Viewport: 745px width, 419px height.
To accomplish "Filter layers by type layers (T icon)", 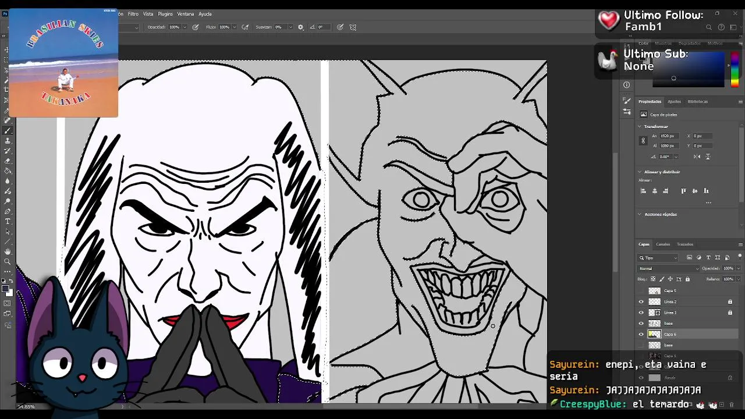I will [x=708, y=257].
